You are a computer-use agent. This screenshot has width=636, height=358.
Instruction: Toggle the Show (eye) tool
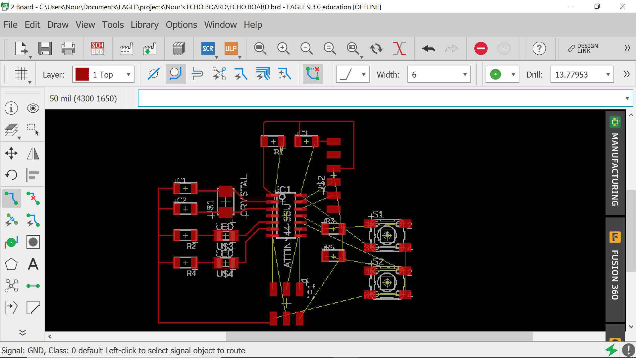pyautogui.click(x=33, y=108)
